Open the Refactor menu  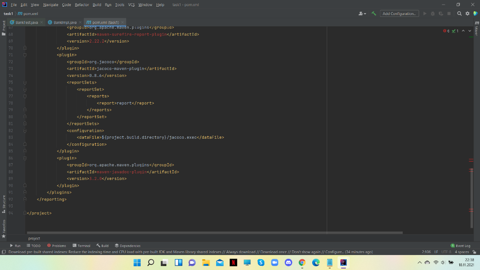pyautogui.click(x=82, y=5)
